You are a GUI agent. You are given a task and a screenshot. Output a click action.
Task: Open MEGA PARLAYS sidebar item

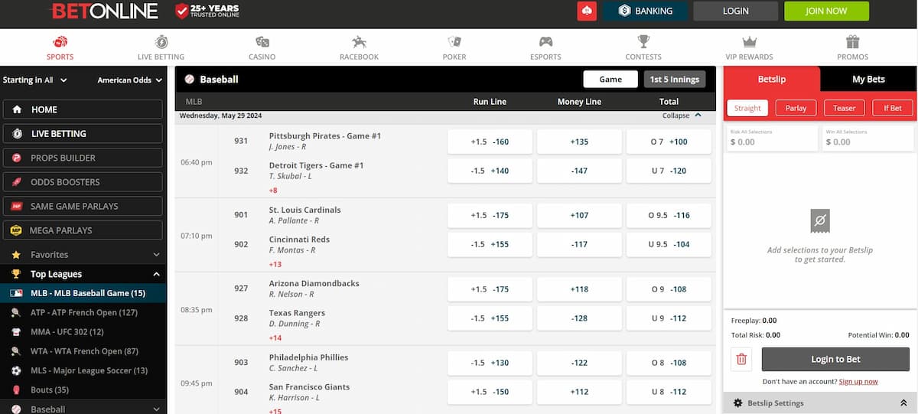pyautogui.click(x=83, y=230)
